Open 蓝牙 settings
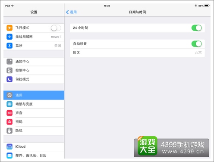The width and height of the screenshot is (214, 162). 34,46
